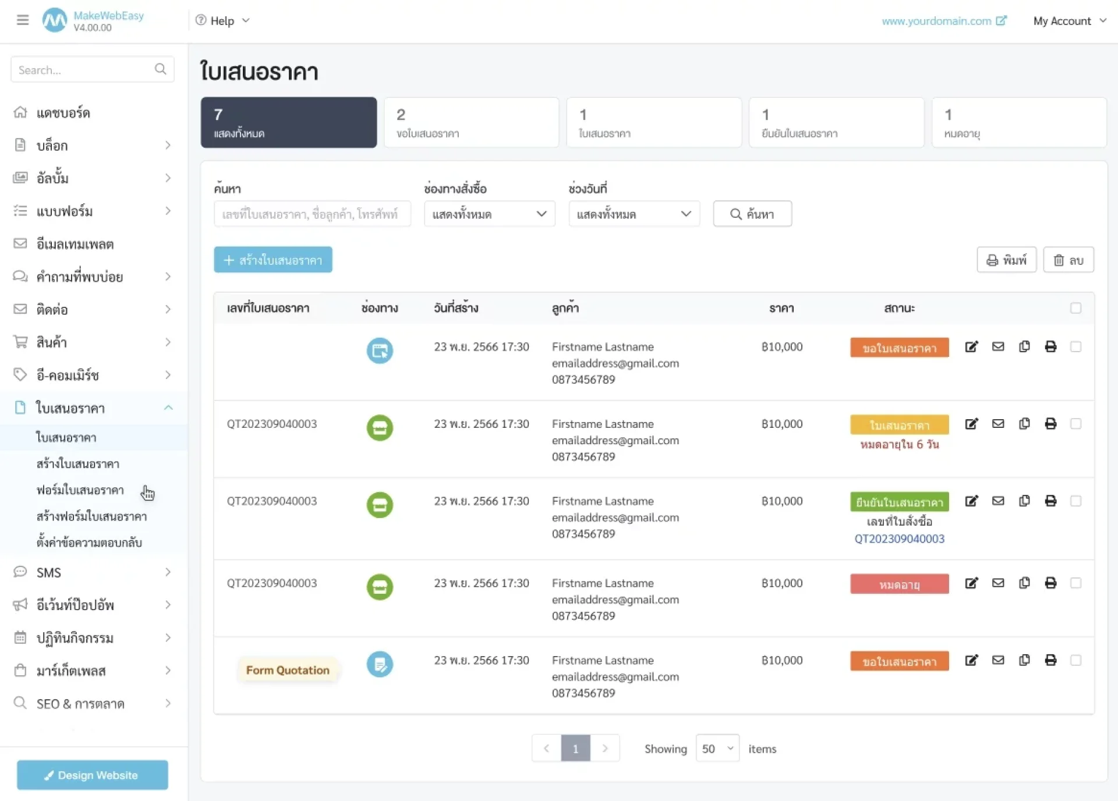Click the magnifier icon in the sidebar search
Screen dimensions: 1118x801
(x=161, y=69)
